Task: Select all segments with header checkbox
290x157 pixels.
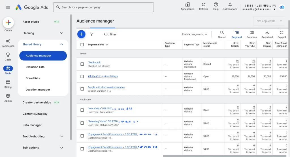Action: pyautogui.click(x=82, y=45)
